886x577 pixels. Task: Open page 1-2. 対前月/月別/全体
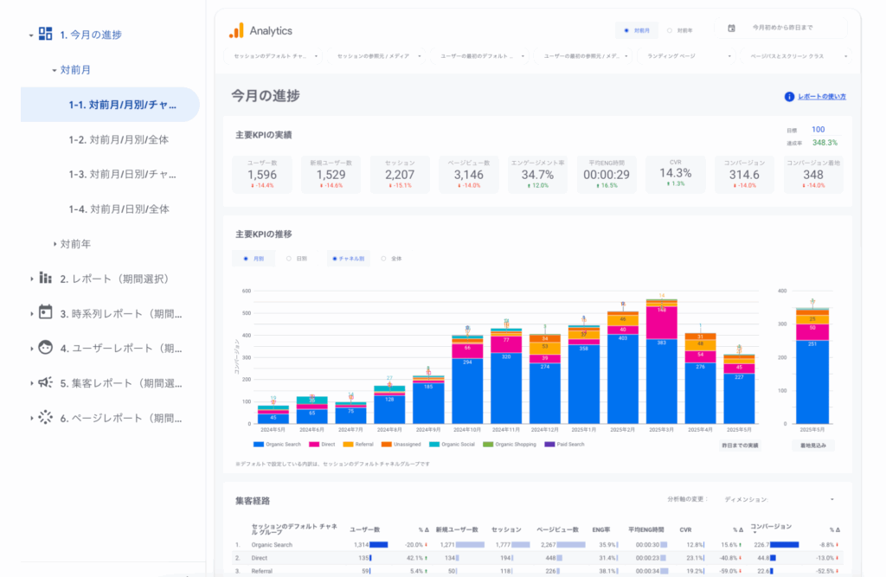[119, 139]
